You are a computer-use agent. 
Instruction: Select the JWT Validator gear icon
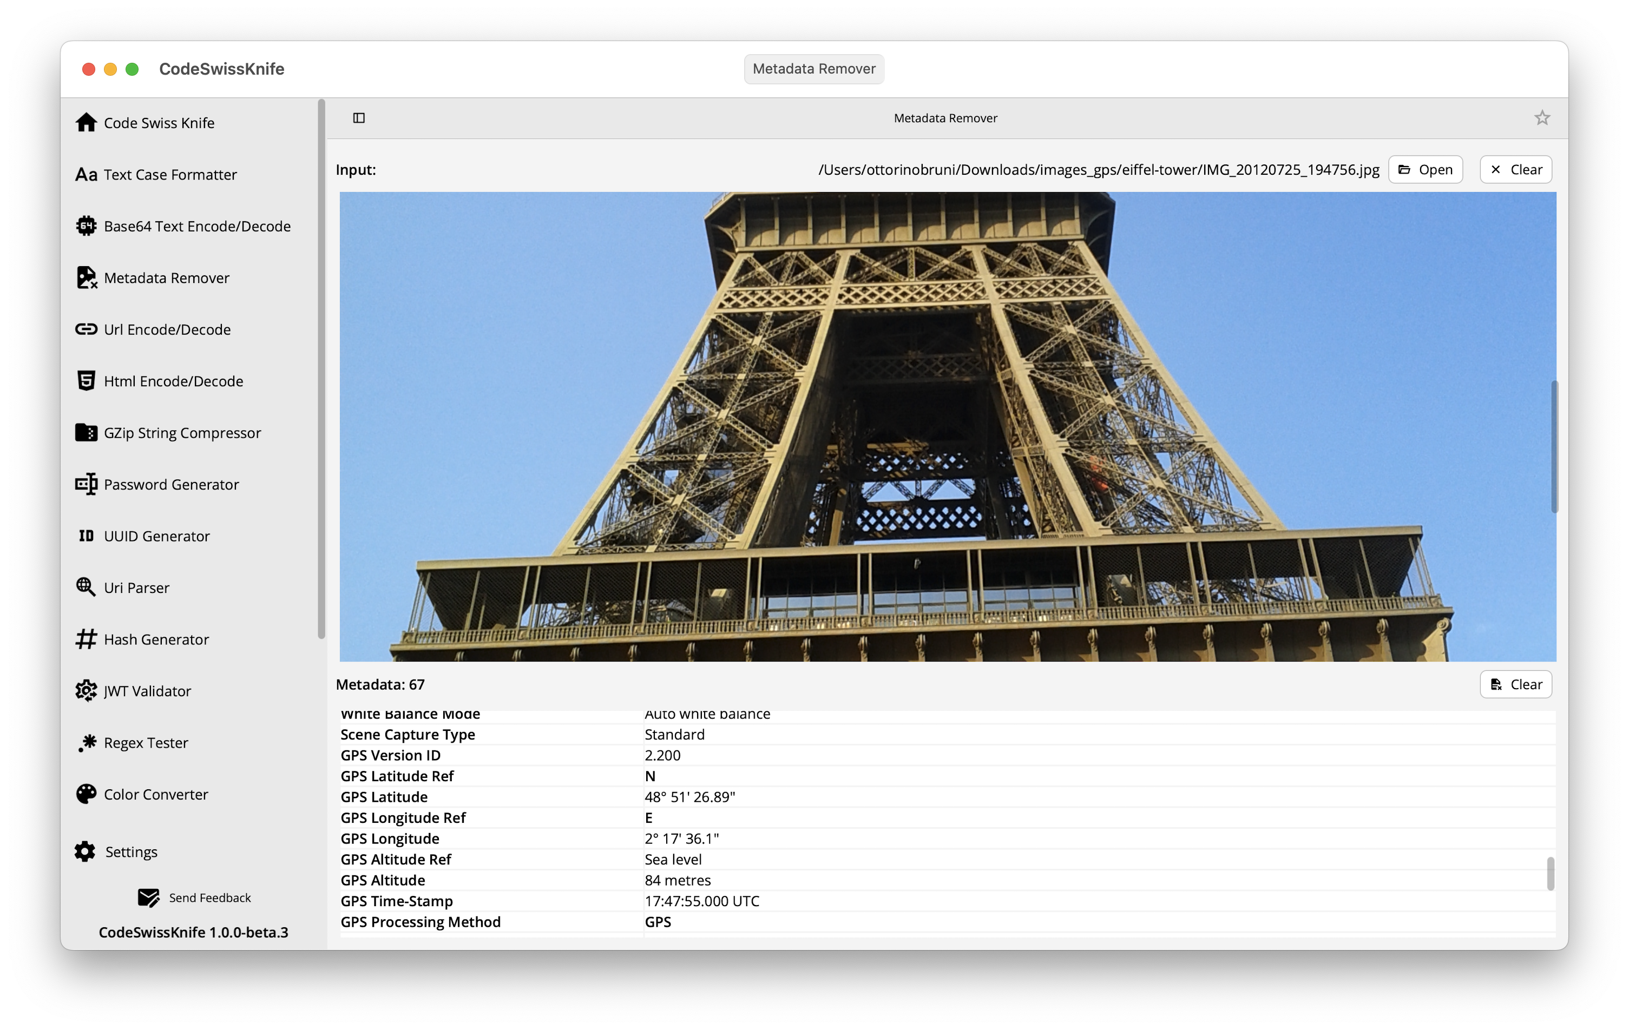click(x=86, y=690)
